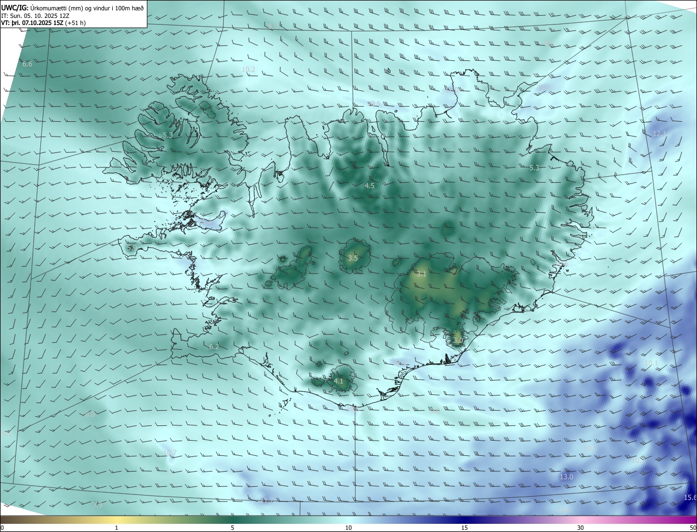Click the 13.0 value label in the blue area
The image size is (697, 532).
click(x=567, y=477)
